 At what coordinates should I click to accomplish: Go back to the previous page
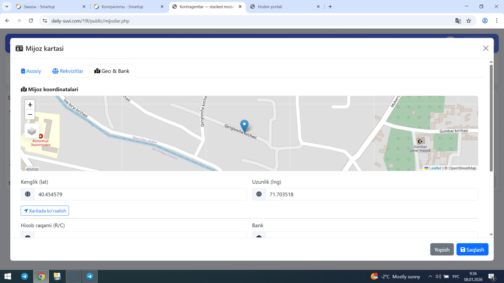pyautogui.click(x=7, y=21)
